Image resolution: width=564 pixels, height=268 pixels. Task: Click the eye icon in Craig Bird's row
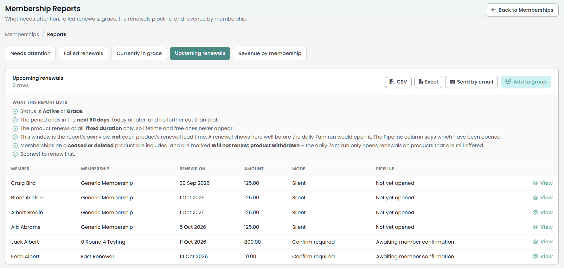click(x=535, y=183)
